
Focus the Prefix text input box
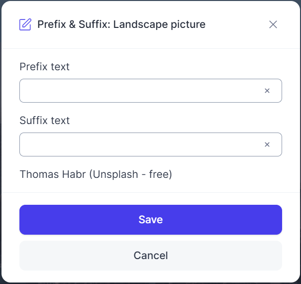coord(151,91)
